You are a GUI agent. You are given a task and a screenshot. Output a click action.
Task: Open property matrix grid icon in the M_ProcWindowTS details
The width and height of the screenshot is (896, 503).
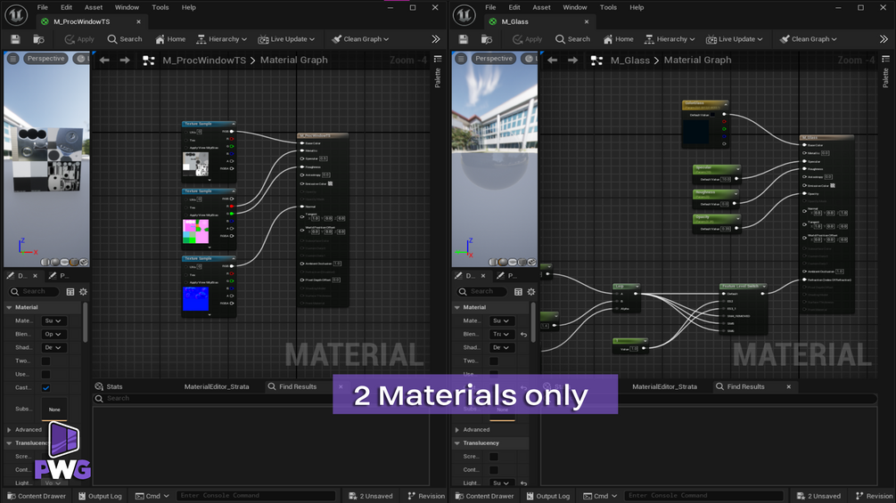coord(70,291)
